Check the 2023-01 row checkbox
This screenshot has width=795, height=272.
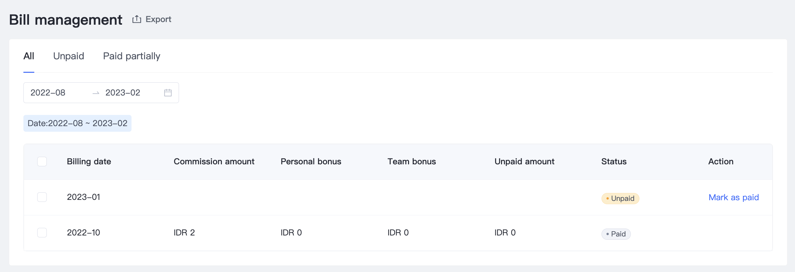click(x=42, y=197)
